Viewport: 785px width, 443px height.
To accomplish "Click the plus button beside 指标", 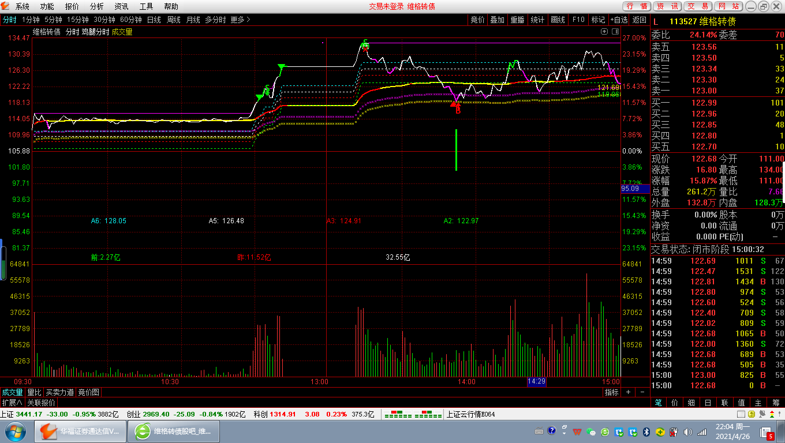I will point(628,392).
